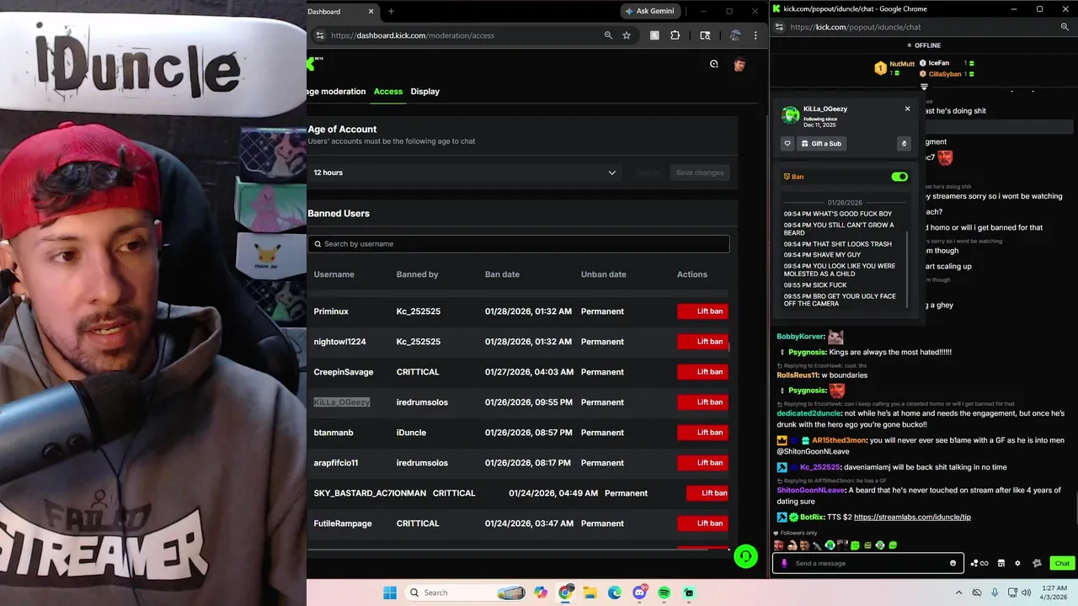Lift ban for Priminux
Image resolution: width=1078 pixels, height=606 pixels.
[702, 311]
